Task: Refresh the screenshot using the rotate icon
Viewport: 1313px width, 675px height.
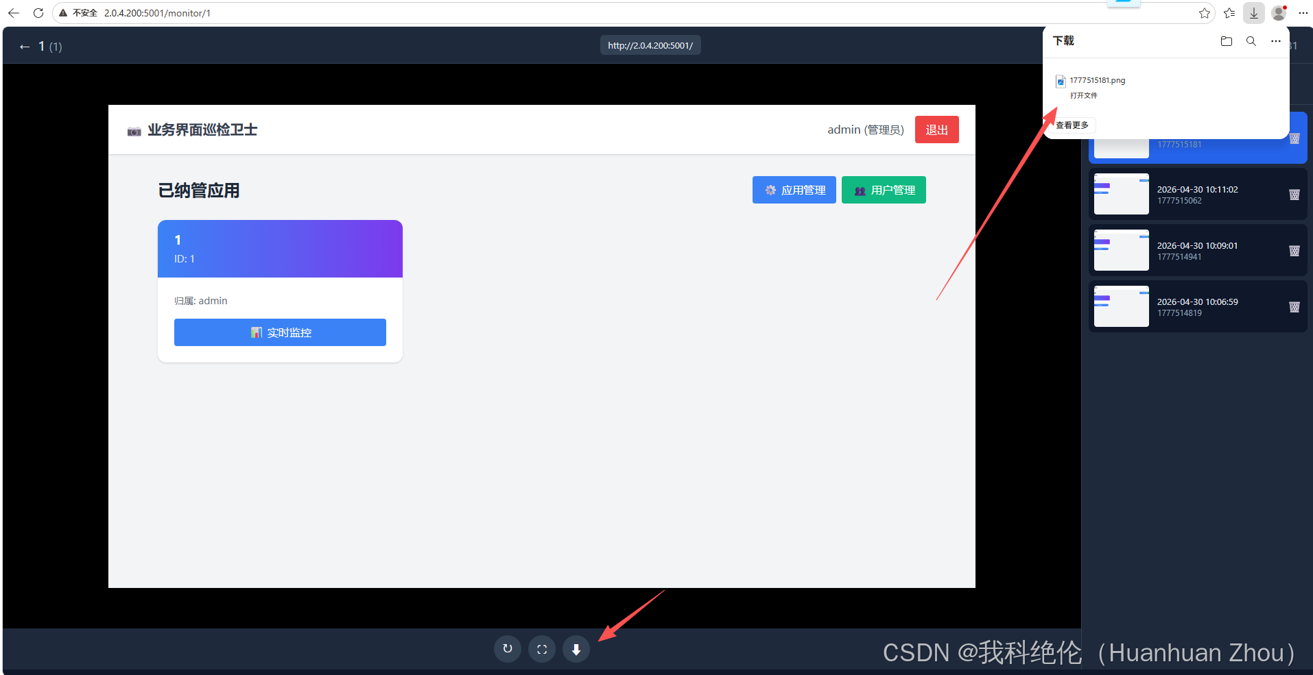Action: pyautogui.click(x=508, y=649)
